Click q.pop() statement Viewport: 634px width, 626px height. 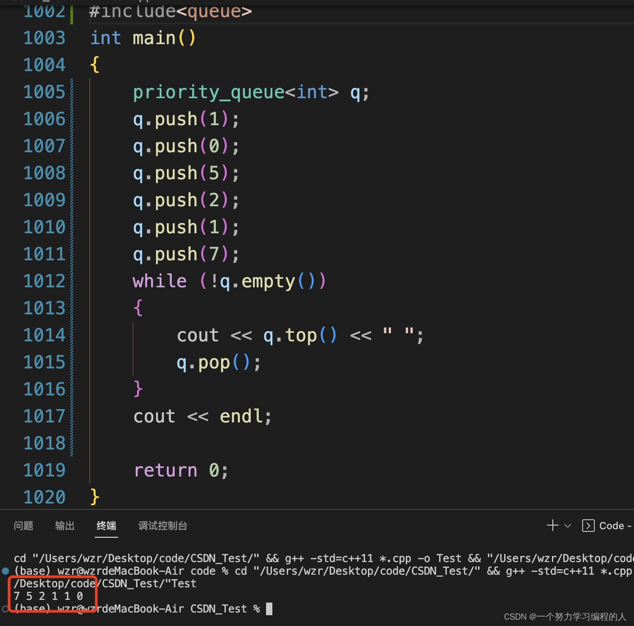218,363
